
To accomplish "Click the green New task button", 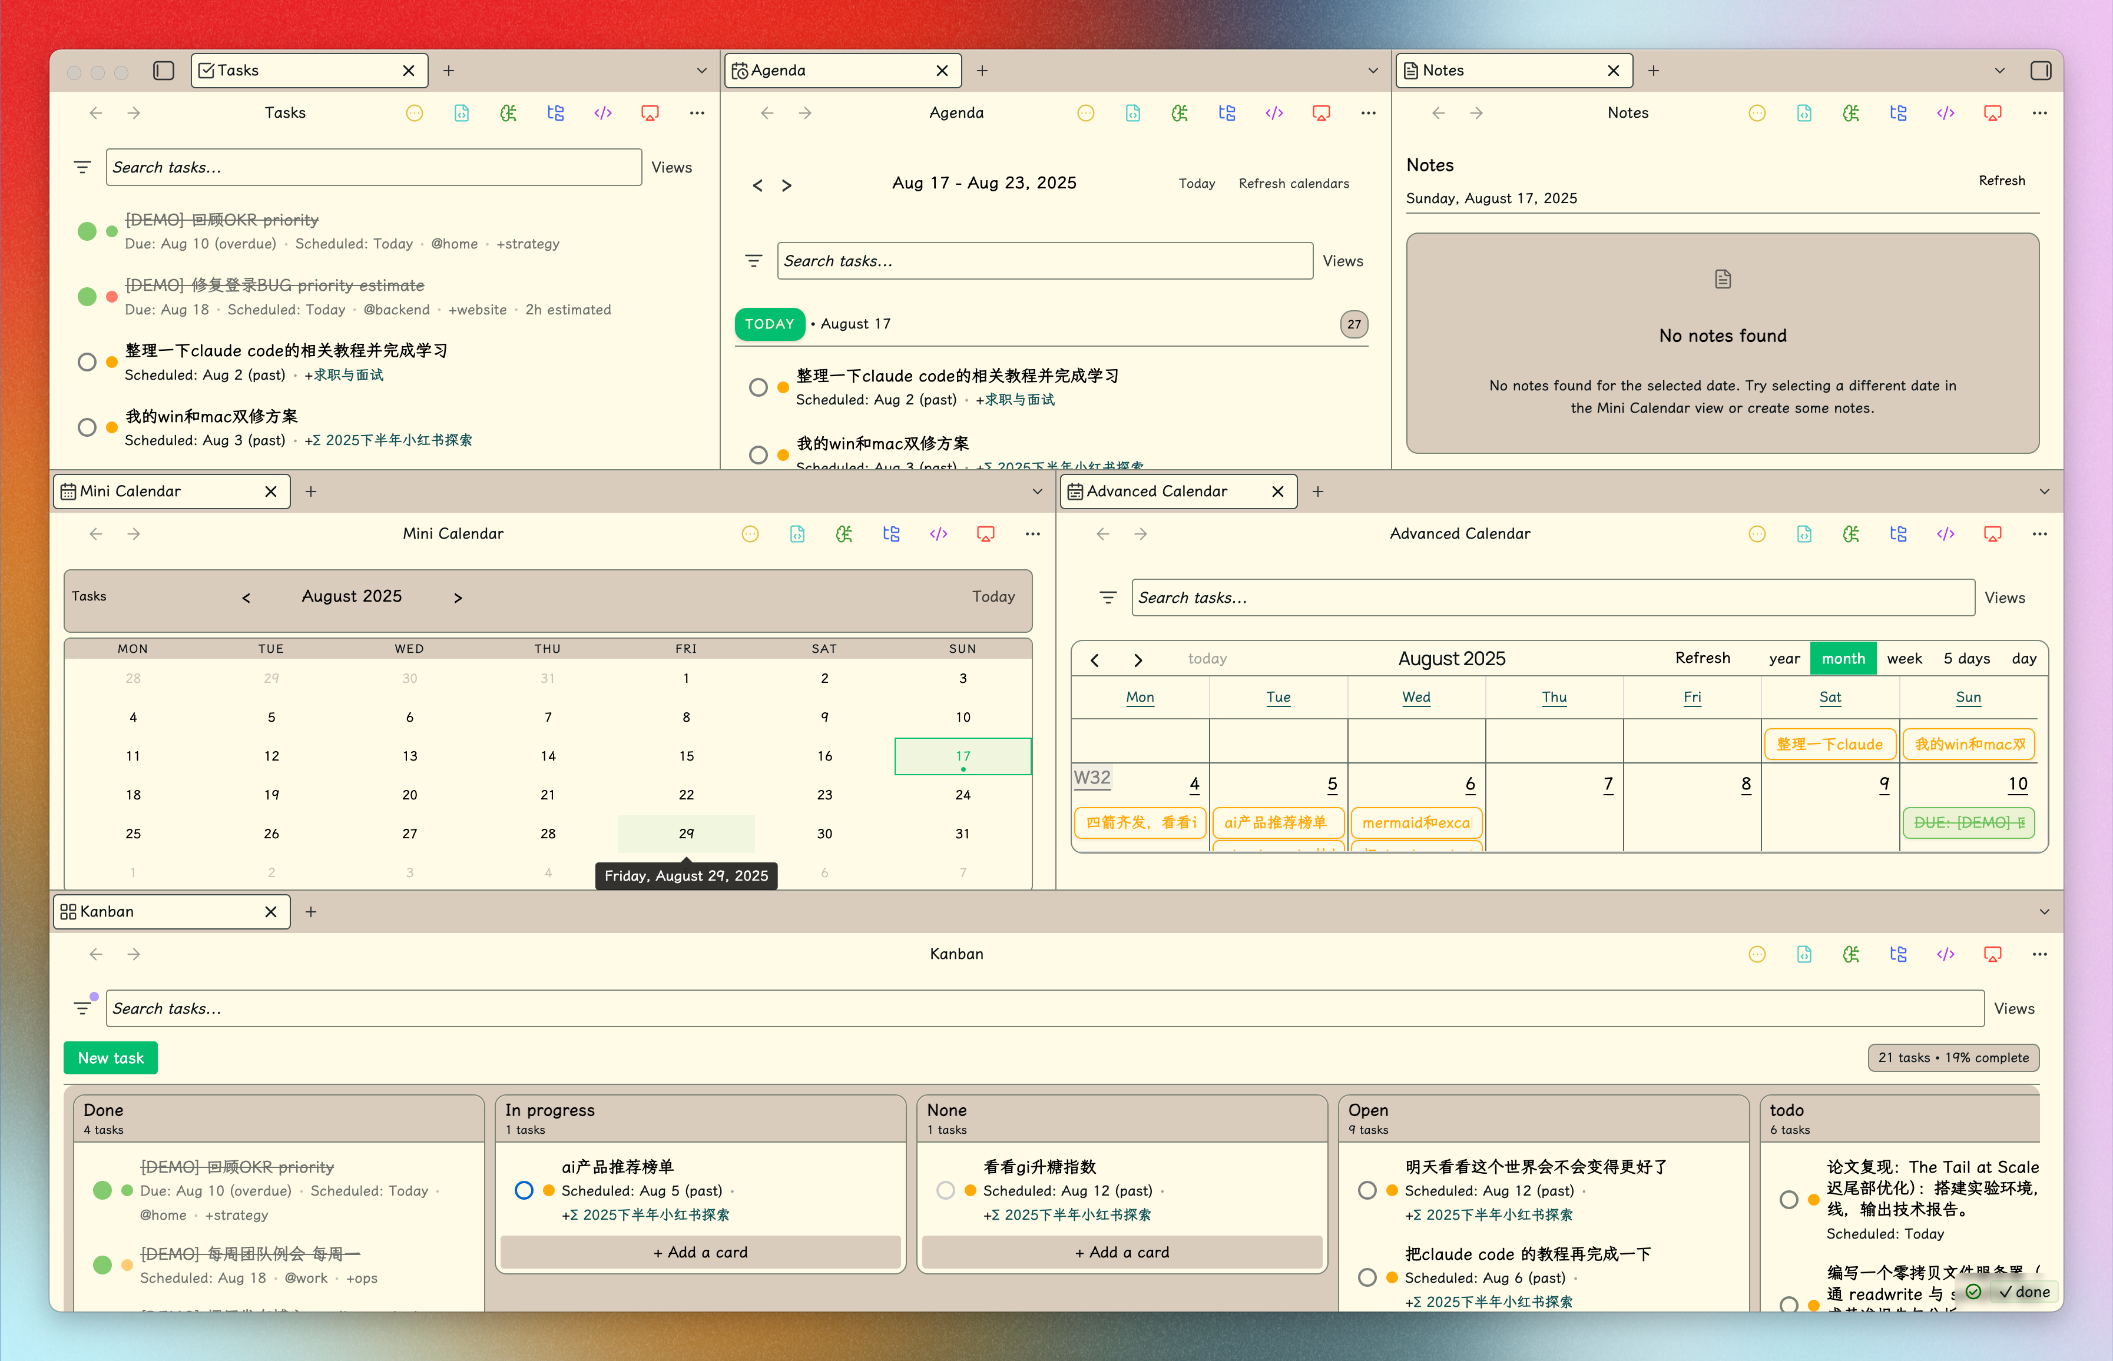I will click(111, 1058).
